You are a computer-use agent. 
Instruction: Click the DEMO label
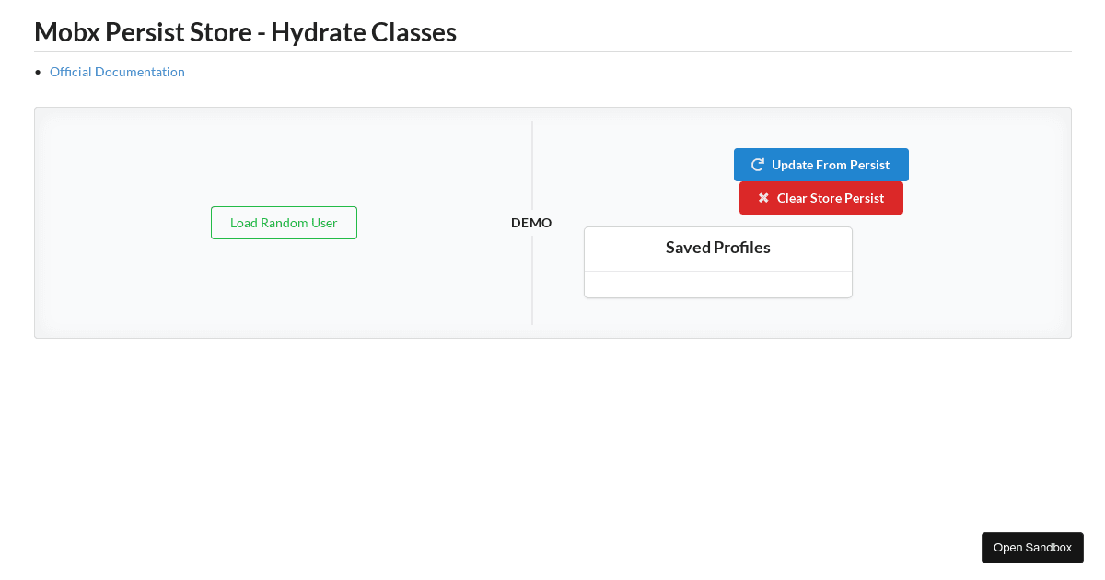(x=531, y=222)
